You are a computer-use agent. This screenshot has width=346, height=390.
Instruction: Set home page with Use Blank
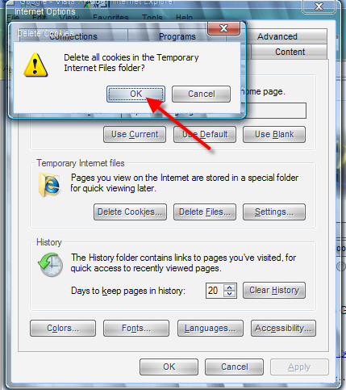(x=274, y=134)
